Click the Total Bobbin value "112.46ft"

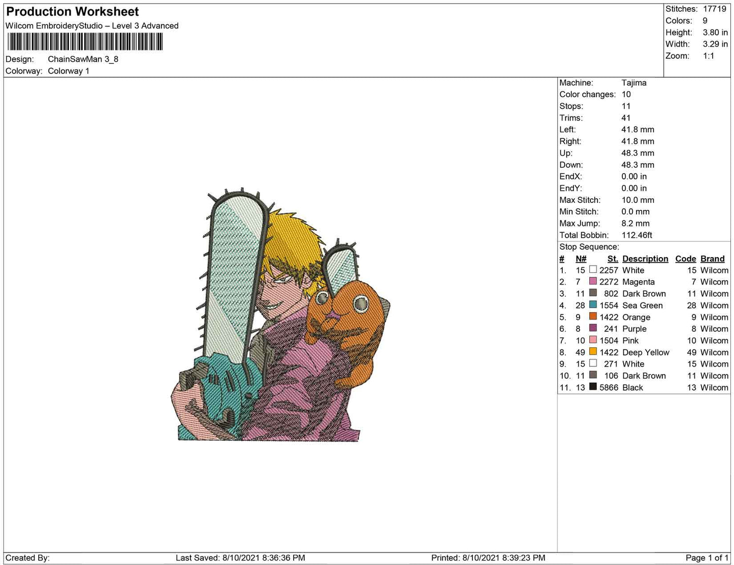point(637,235)
